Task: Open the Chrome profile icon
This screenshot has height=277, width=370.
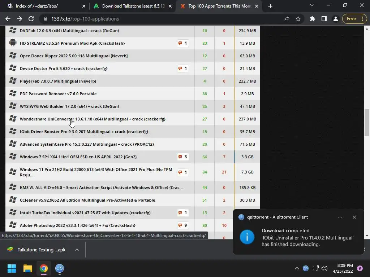Action: (336, 19)
